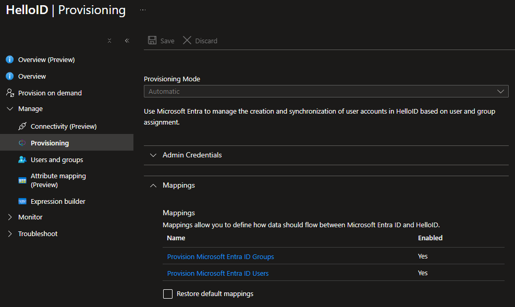Open Provision Microsoft Entra ID Users link

pyautogui.click(x=218, y=273)
